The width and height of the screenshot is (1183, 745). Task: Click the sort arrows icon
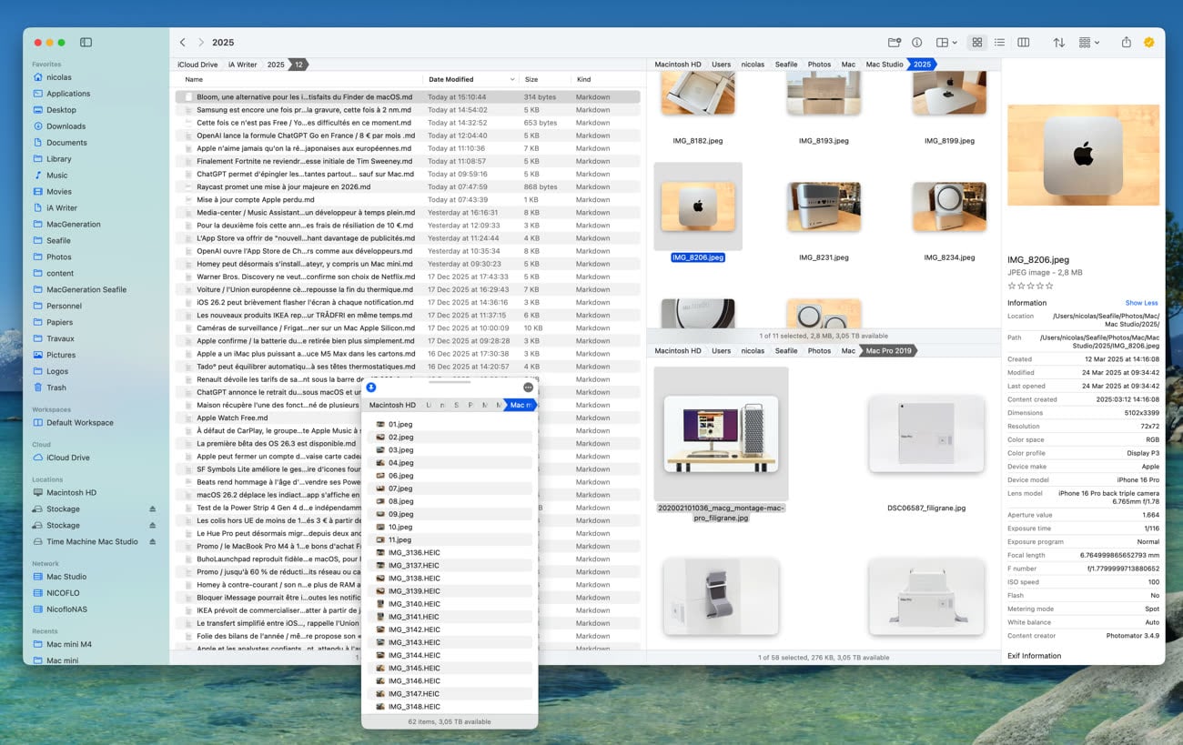tap(1058, 43)
